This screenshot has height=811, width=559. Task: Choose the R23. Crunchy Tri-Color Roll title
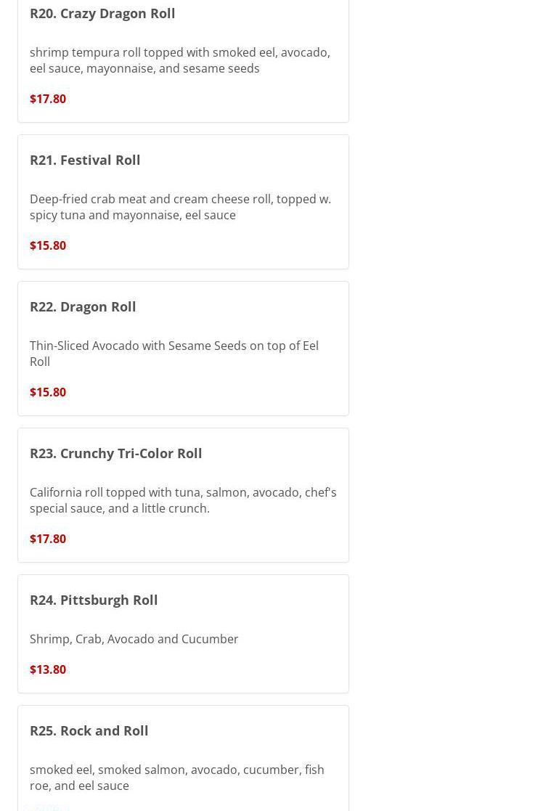click(x=116, y=454)
